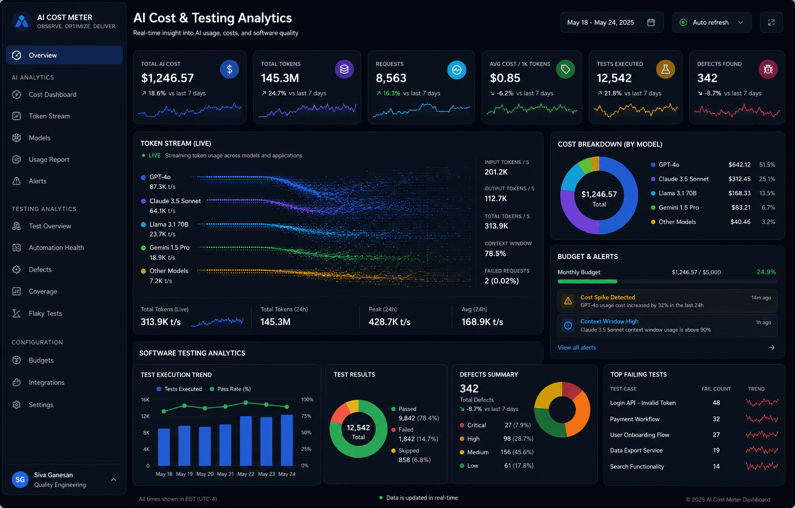Open the Payment Workflow failing test
The image size is (795, 508).
click(635, 419)
